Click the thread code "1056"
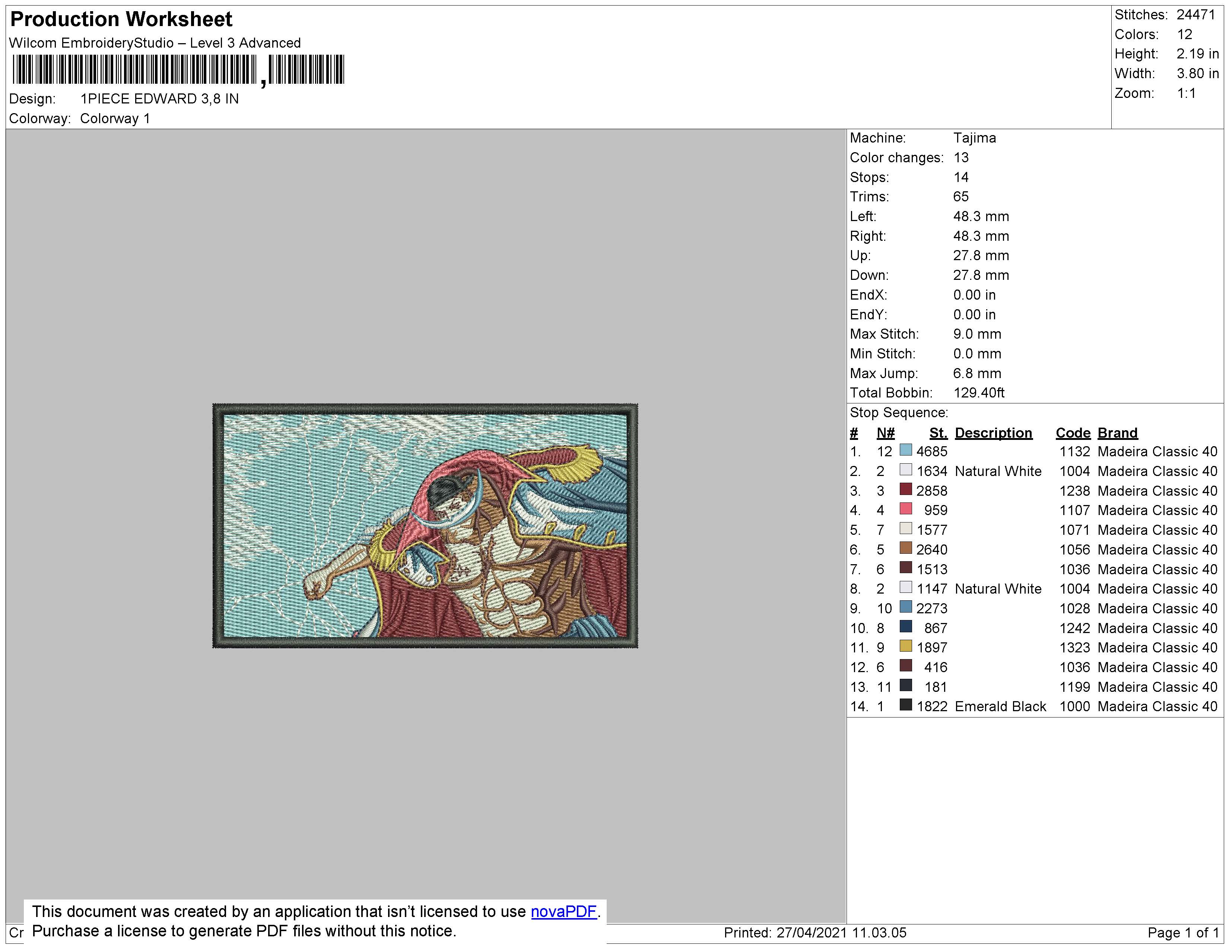 click(1075, 549)
